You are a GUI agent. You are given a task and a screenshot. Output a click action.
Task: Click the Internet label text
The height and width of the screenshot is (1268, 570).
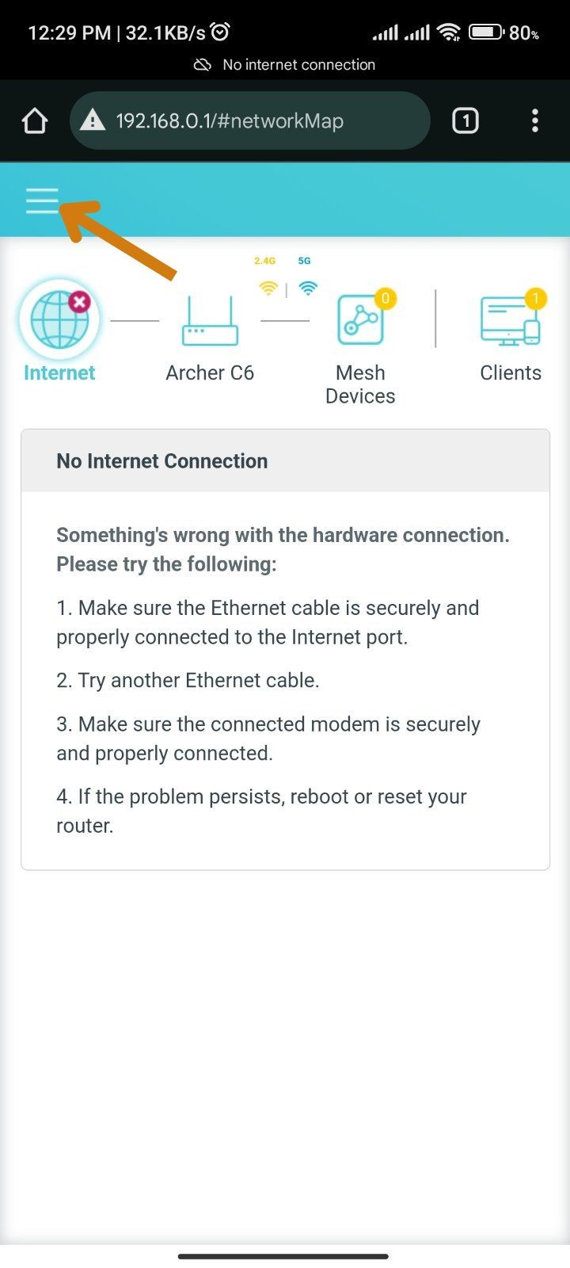pos(59,373)
